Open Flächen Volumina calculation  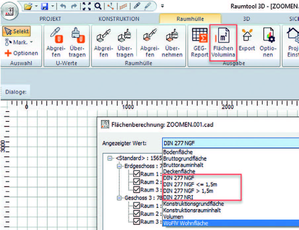(223, 43)
